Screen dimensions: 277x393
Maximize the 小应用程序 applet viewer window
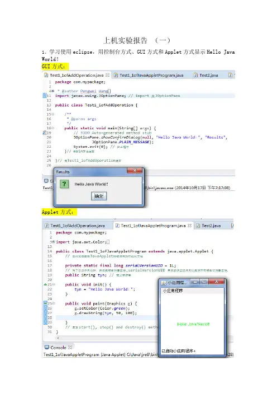204,282
